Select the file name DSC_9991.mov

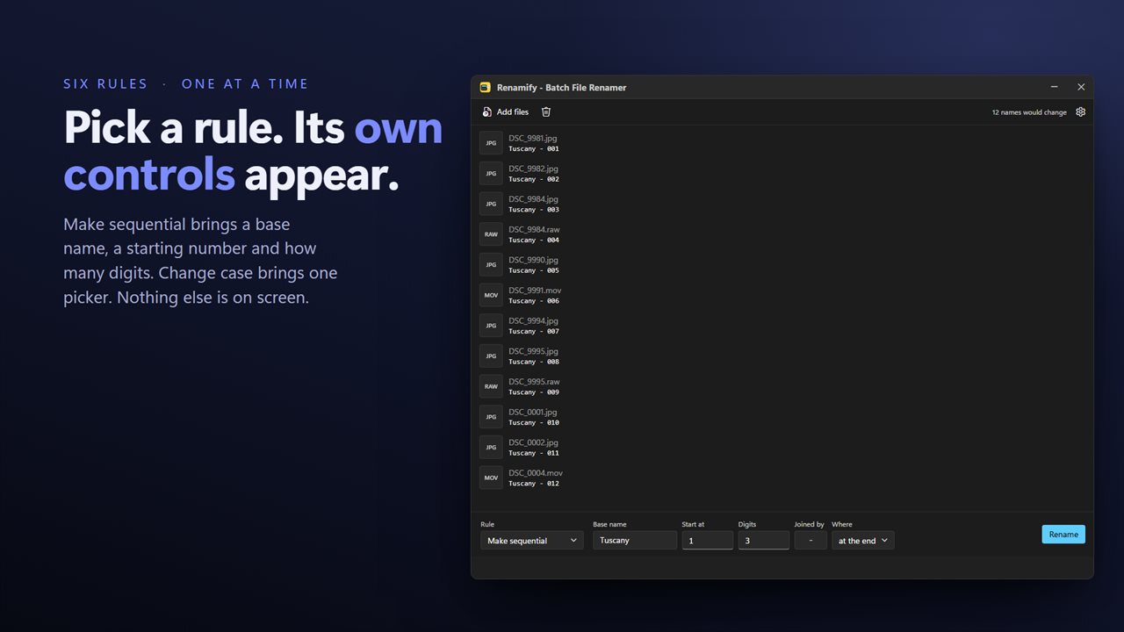[x=535, y=290]
